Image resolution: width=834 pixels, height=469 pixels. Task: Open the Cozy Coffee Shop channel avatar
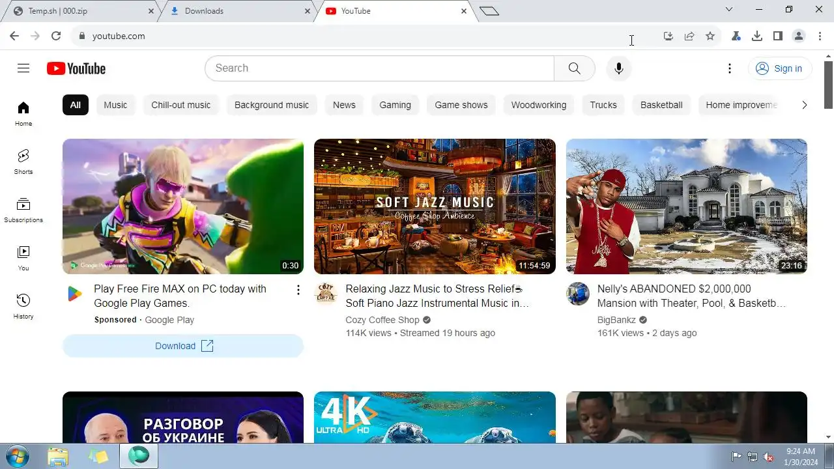(326, 294)
